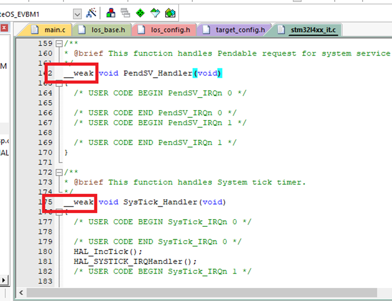The image size is (392, 301).
Task: Click line number 164 in gutter
Action: pyautogui.click(x=45, y=93)
